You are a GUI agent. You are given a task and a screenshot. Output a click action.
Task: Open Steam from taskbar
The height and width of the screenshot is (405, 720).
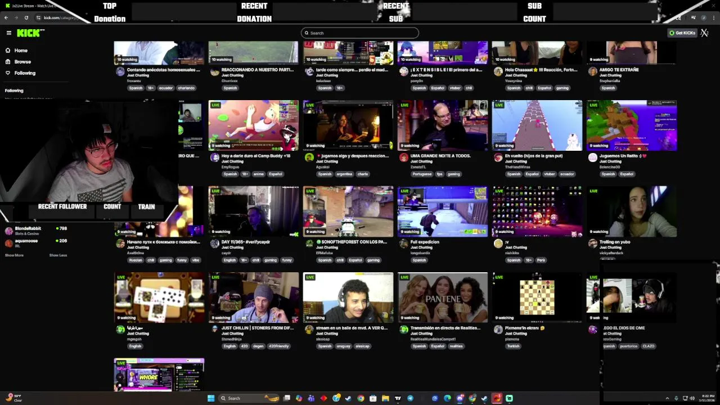click(348, 399)
